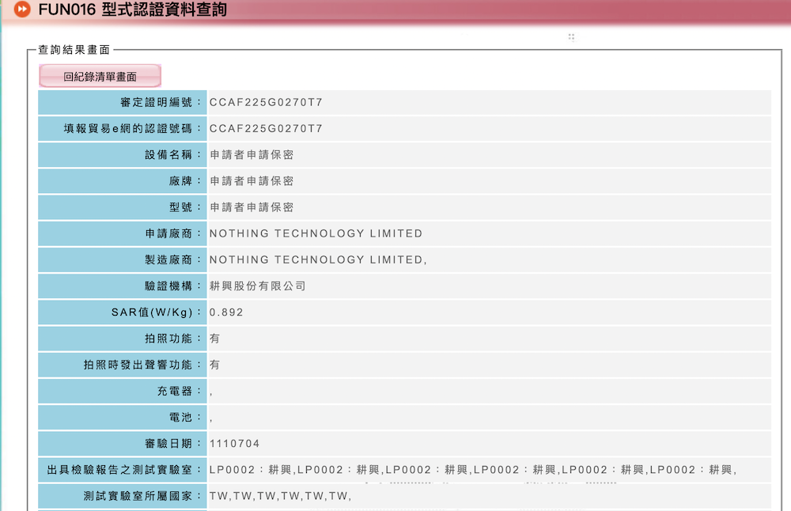Click the 審驗日期 value 1110704
Screen dimensions: 791x511
click(x=235, y=444)
